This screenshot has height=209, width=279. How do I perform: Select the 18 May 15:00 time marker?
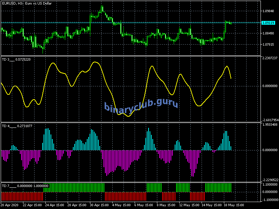point(233,205)
